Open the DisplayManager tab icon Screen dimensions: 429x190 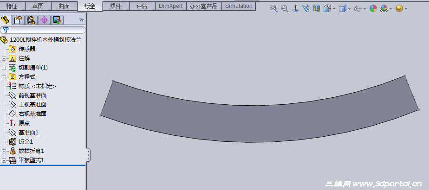tap(57, 20)
